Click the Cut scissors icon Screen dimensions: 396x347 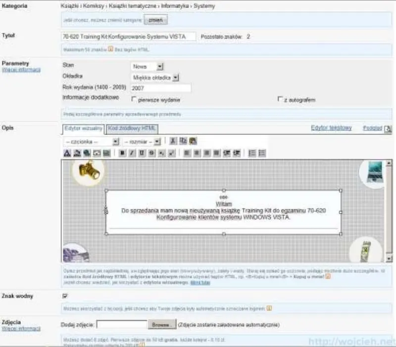[173, 141]
